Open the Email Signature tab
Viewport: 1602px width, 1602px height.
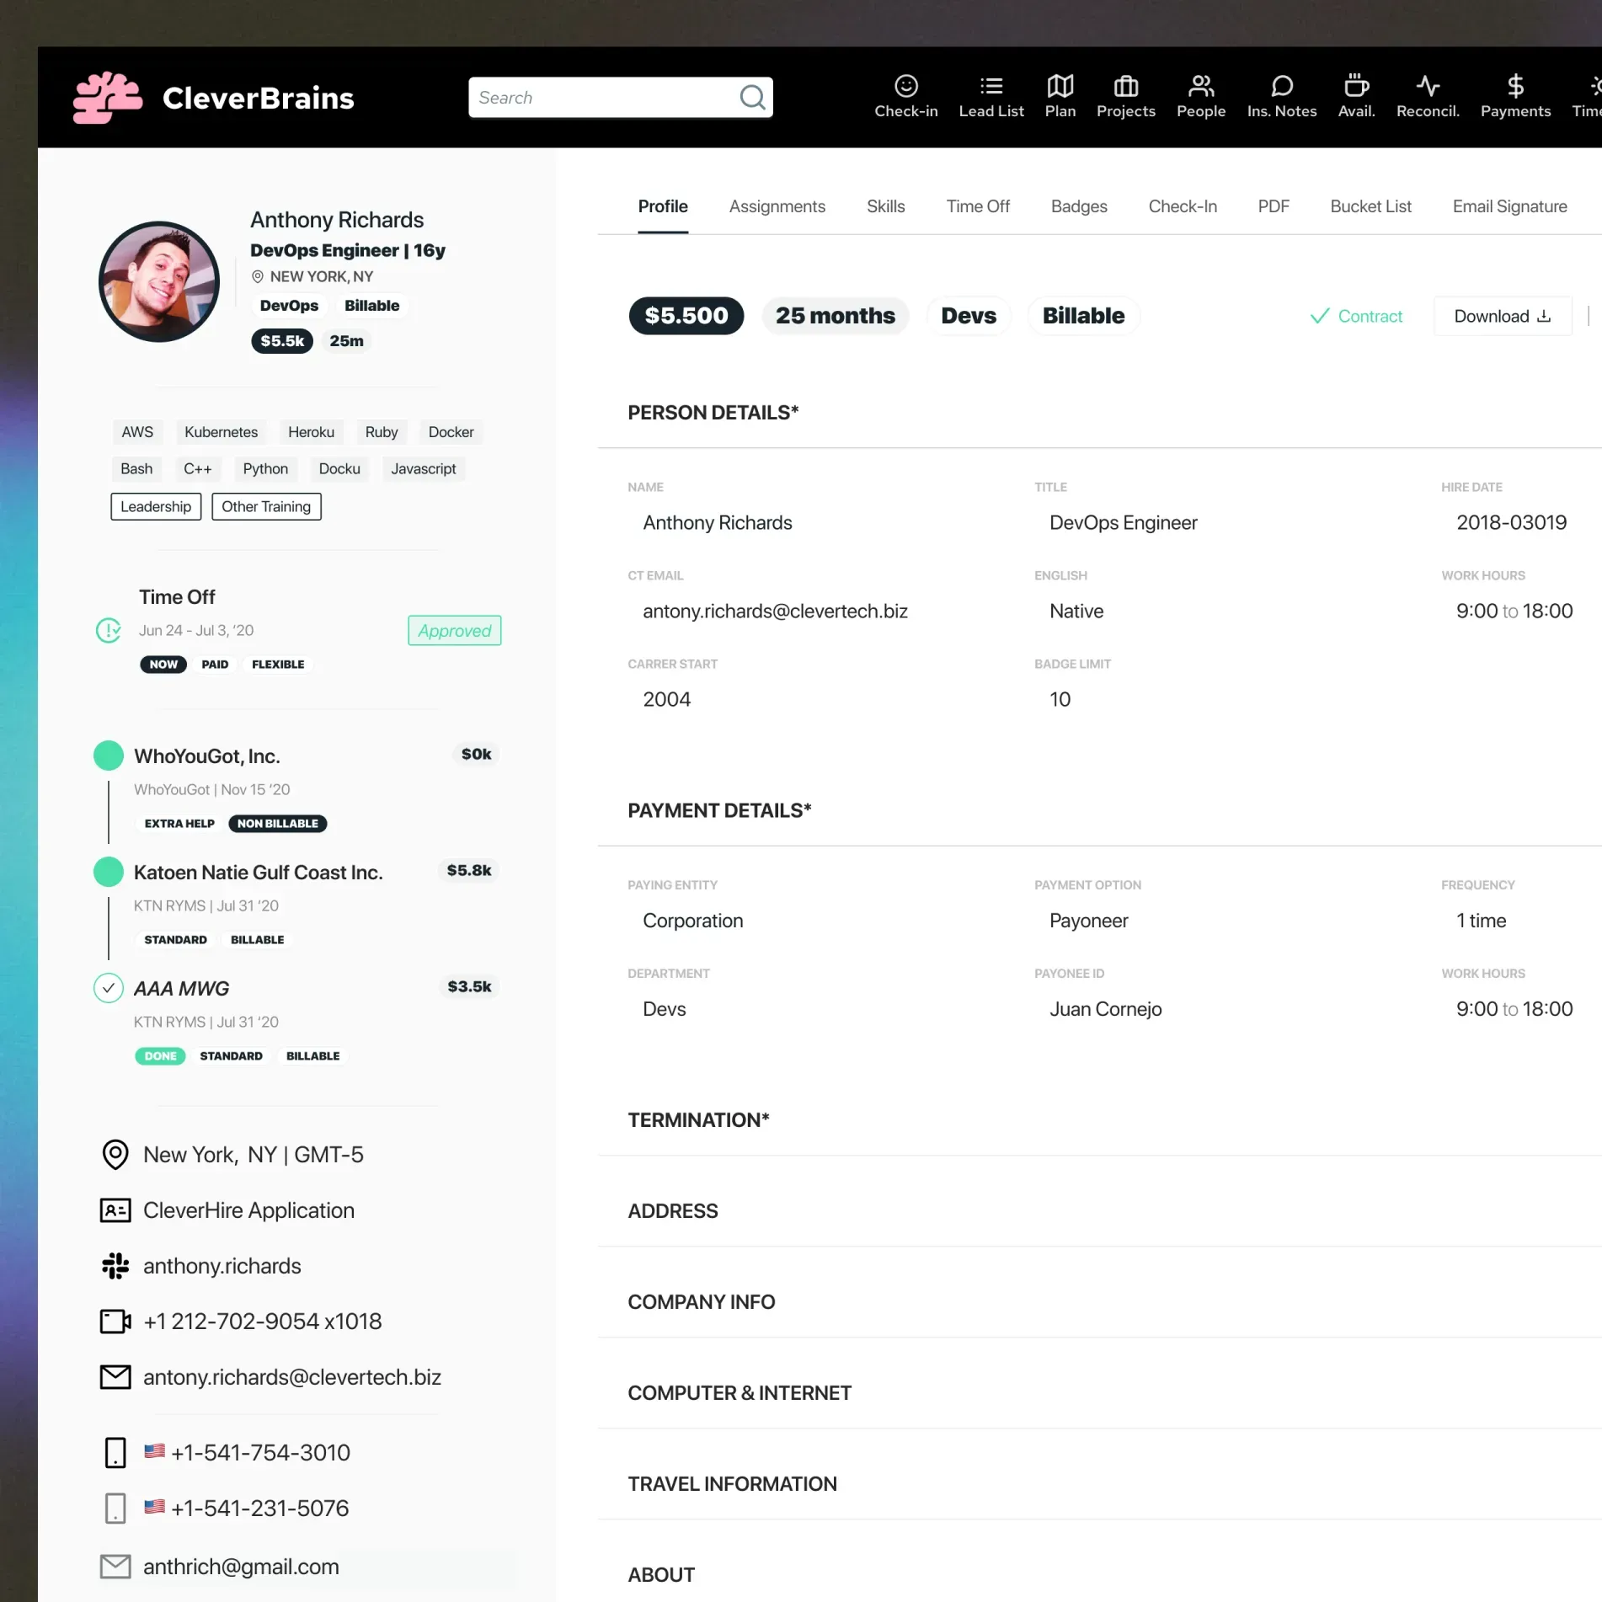(1509, 206)
